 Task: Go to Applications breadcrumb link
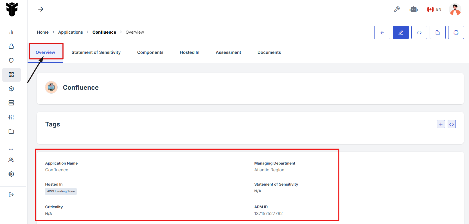click(70, 32)
